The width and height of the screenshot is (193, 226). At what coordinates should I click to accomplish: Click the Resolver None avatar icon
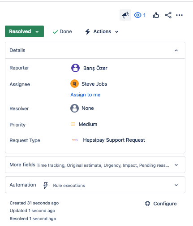point(74,108)
